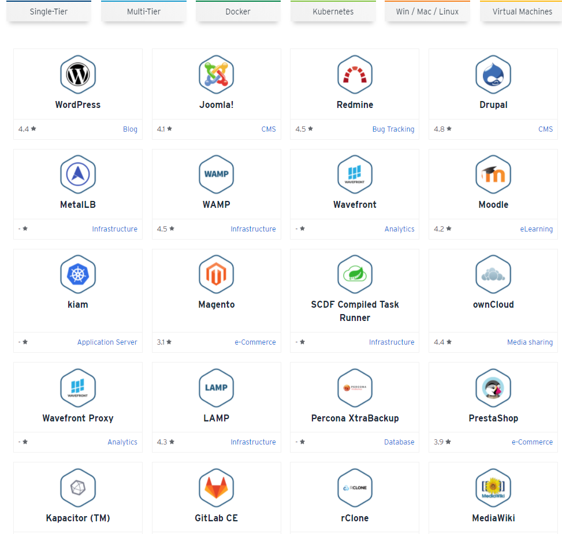The width and height of the screenshot is (562, 534).
Task: Switch to the Multi-Tier tab
Action: [x=144, y=12]
